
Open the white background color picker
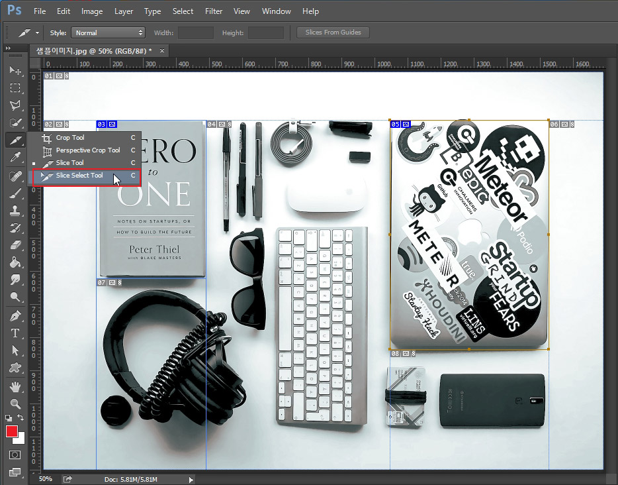[21, 439]
